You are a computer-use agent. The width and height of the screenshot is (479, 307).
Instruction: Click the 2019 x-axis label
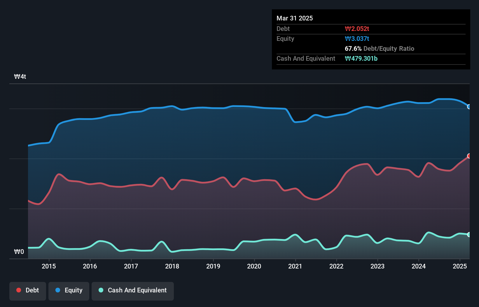click(213, 266)
